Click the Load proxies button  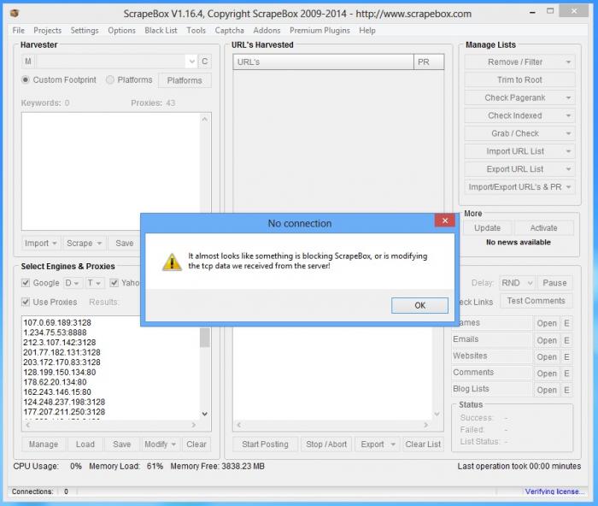pyautogui.click(x=85, y=444)
